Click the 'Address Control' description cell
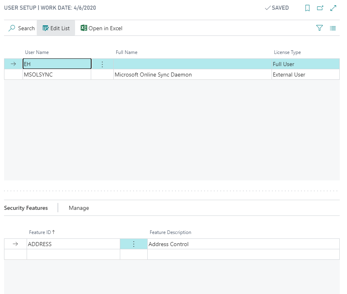 coord(243,244)
